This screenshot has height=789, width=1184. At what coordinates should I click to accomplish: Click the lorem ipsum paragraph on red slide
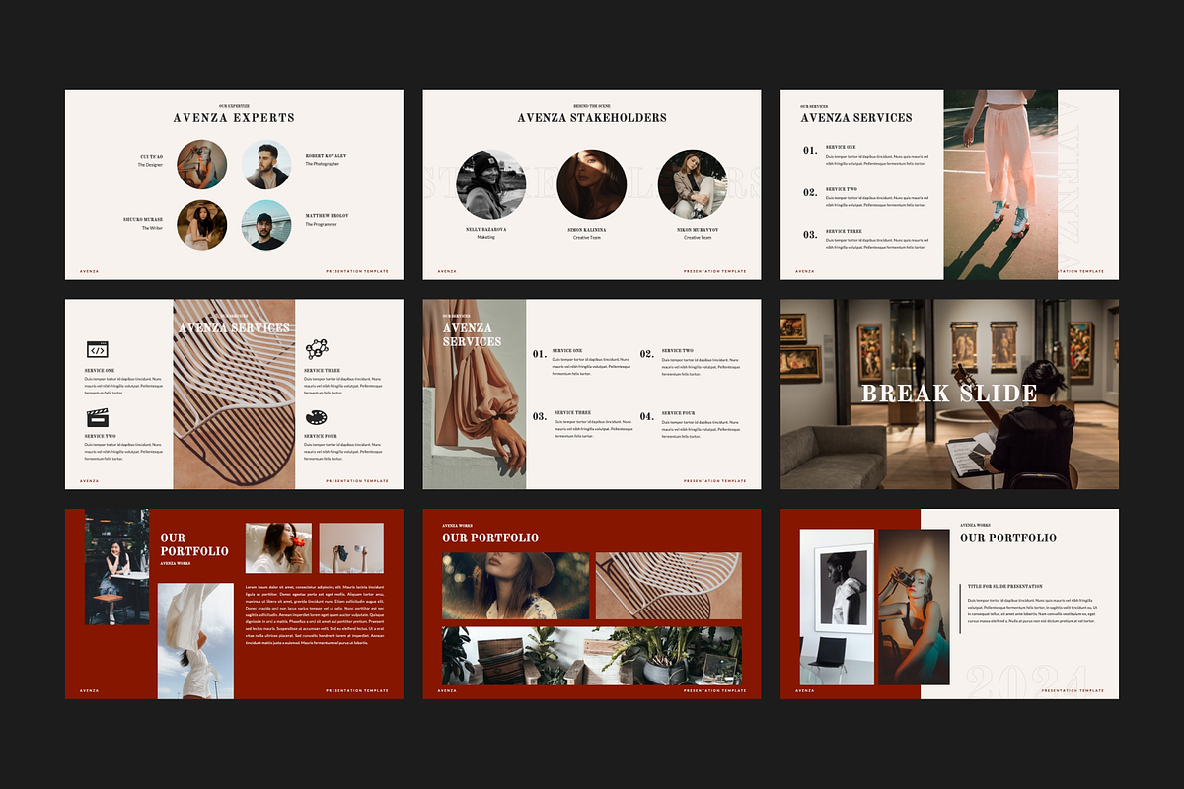(315, 616)
